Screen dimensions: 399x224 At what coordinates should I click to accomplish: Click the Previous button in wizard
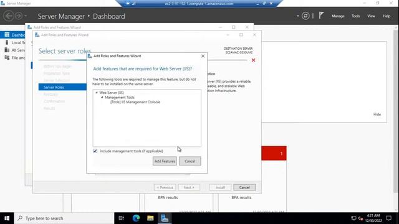[x=165, y=187]
